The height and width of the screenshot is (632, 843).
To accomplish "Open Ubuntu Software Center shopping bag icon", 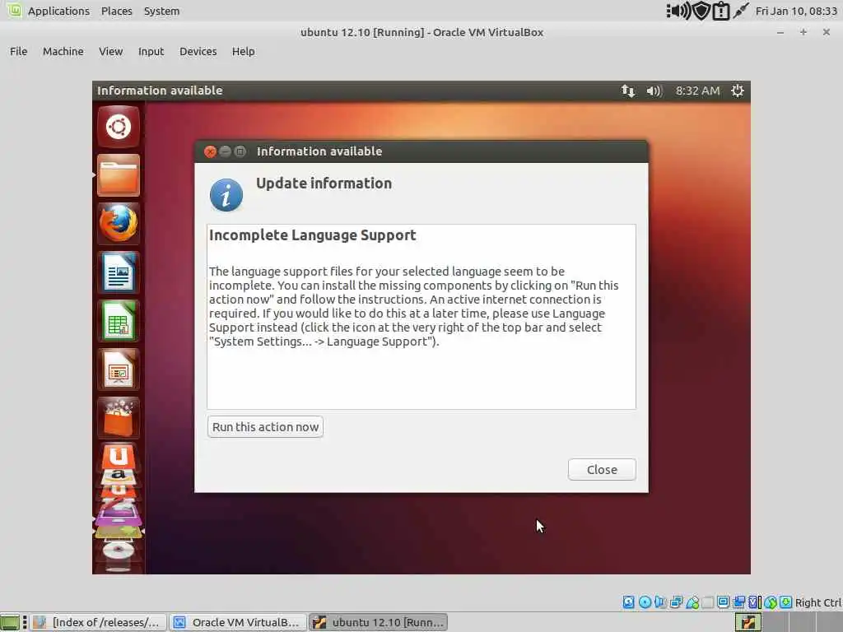I will [x=119, y=418].
